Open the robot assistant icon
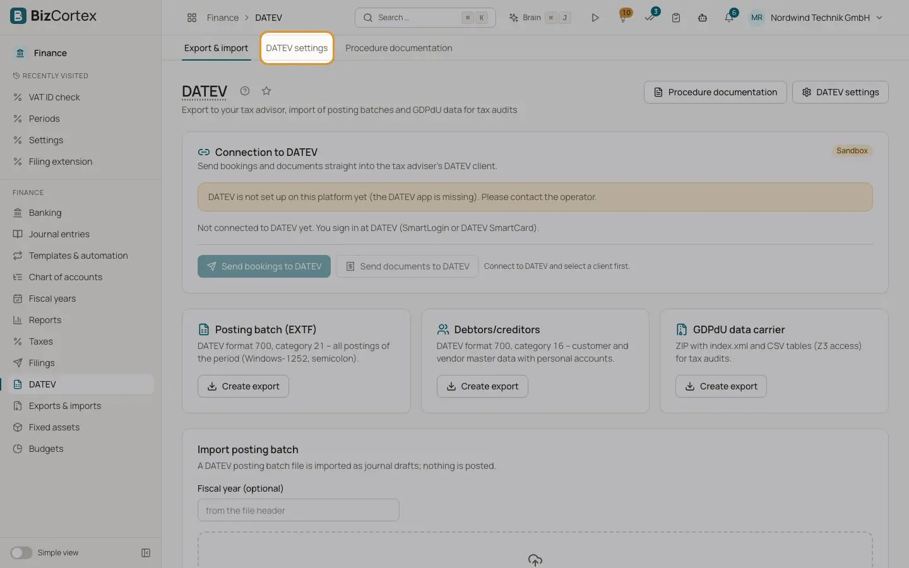Screen dimensions: 909x568 [x=702, y=18]
